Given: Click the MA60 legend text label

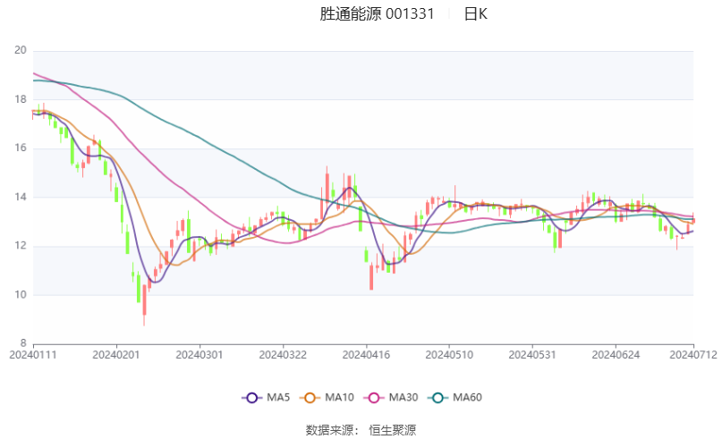Looking at the screenshot, I should [x=467, y=398].
